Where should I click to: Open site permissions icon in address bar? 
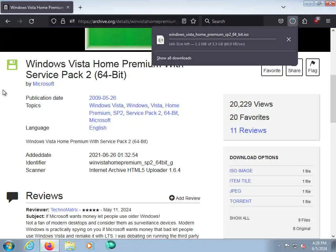pyautogui.click(x=72, y=21)
